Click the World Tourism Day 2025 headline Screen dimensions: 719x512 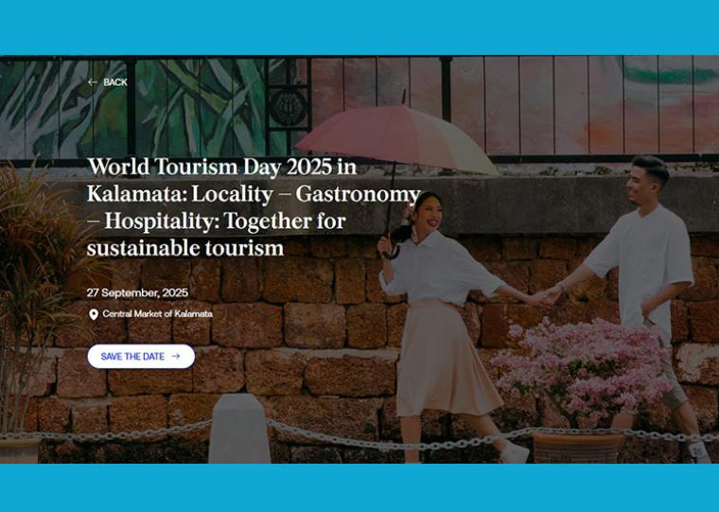[254, 207]
